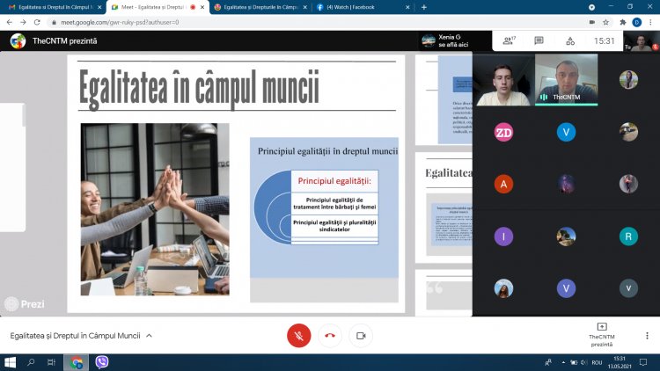Open the participants list panel
Image resolution: width=660 pixels, height=371 pixels.
508,40
